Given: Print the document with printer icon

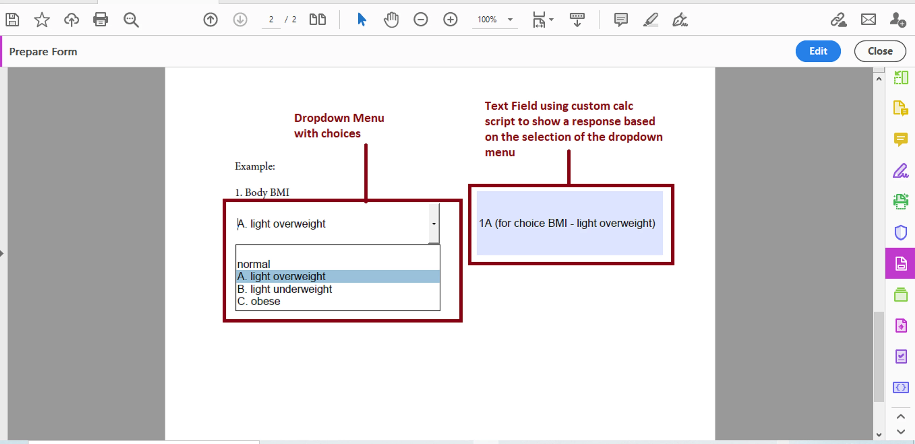Looking at the screenshot, I should pyautogui.click(x=101, y=19).
